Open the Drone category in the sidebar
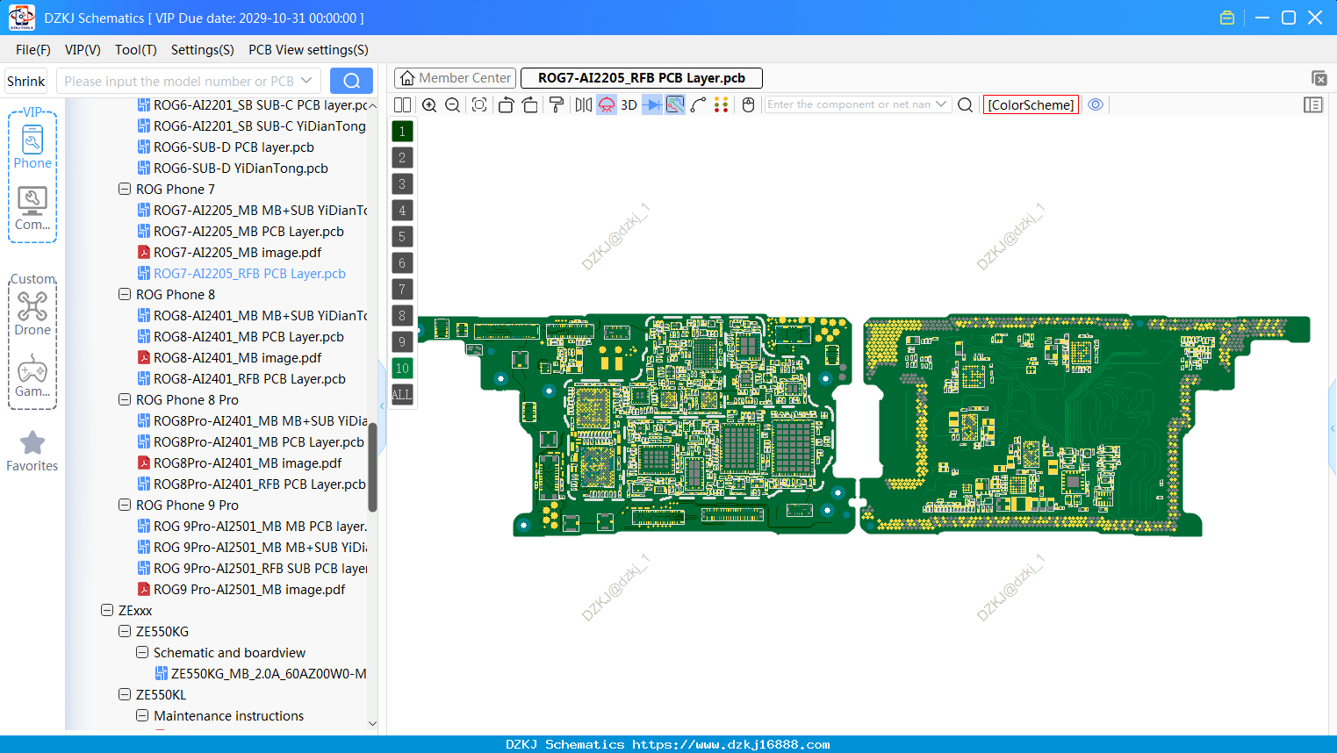 [32, 313]
